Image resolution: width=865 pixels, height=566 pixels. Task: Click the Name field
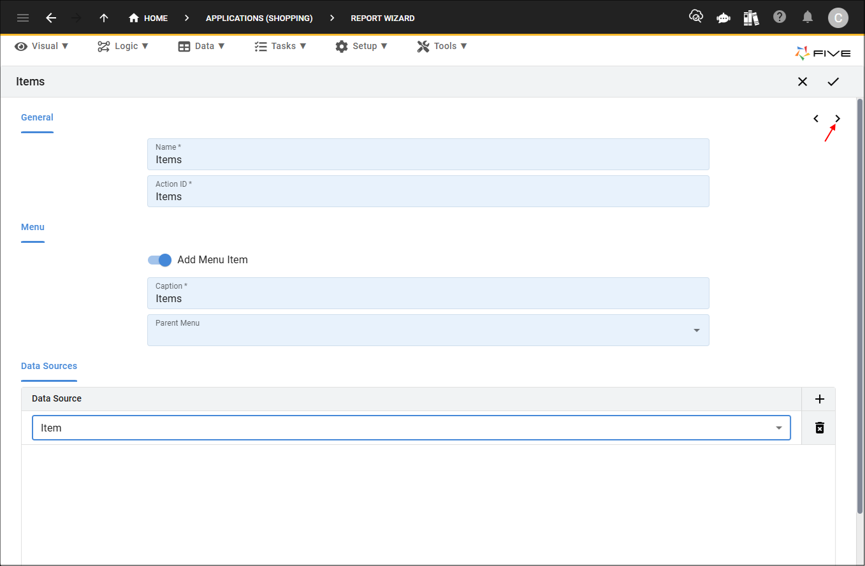(428, 154)
